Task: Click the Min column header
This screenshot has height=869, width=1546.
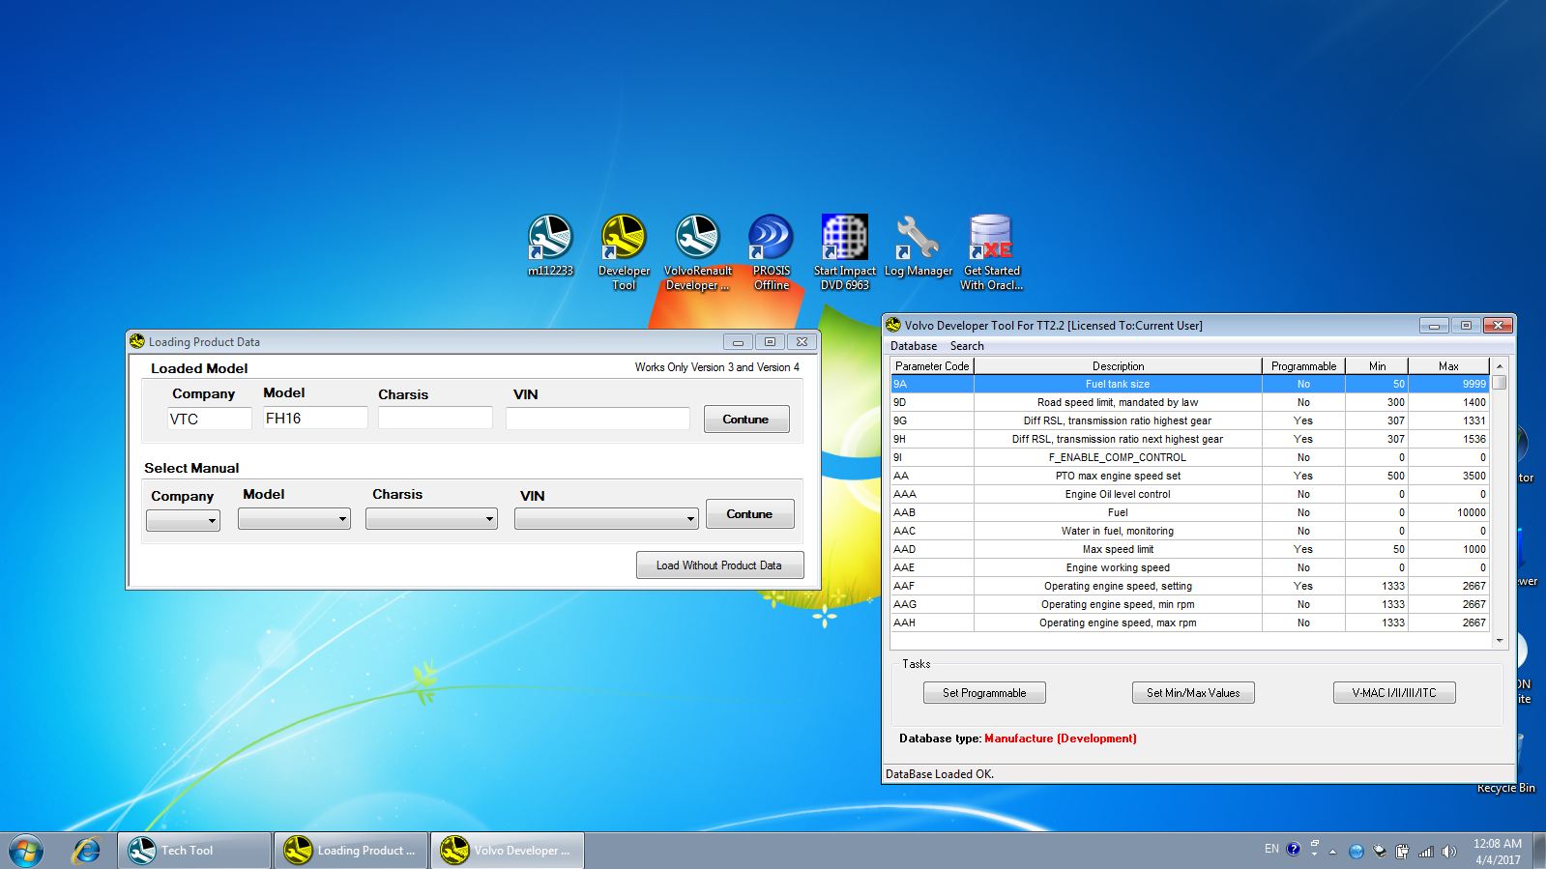Action: 1377,366
